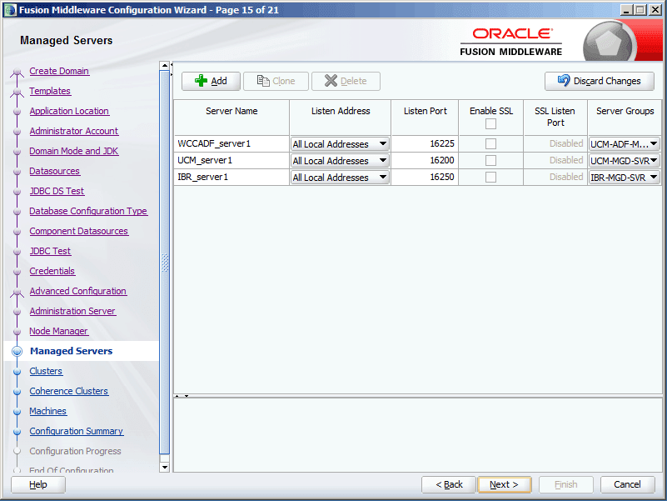The width and height of the screenshot is (667, 501).
Task: Open UCM-ADF-M... server groups dropdown
Action: [x=624, y=144]
